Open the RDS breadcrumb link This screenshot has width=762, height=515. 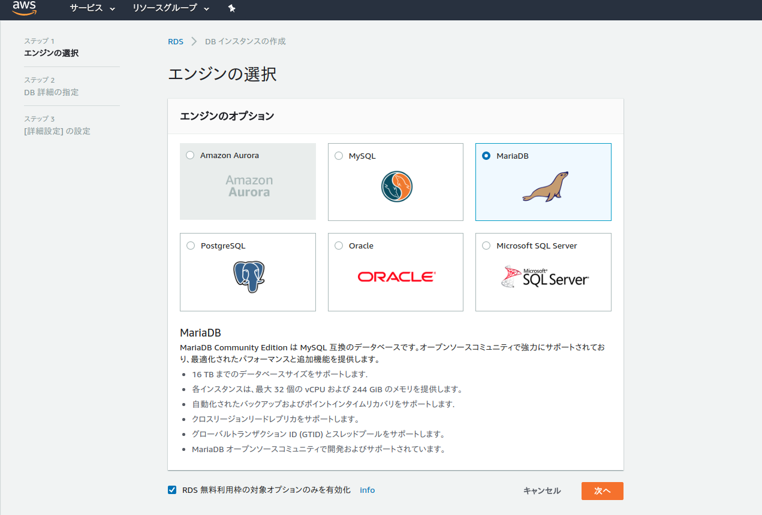coord(175,41)
